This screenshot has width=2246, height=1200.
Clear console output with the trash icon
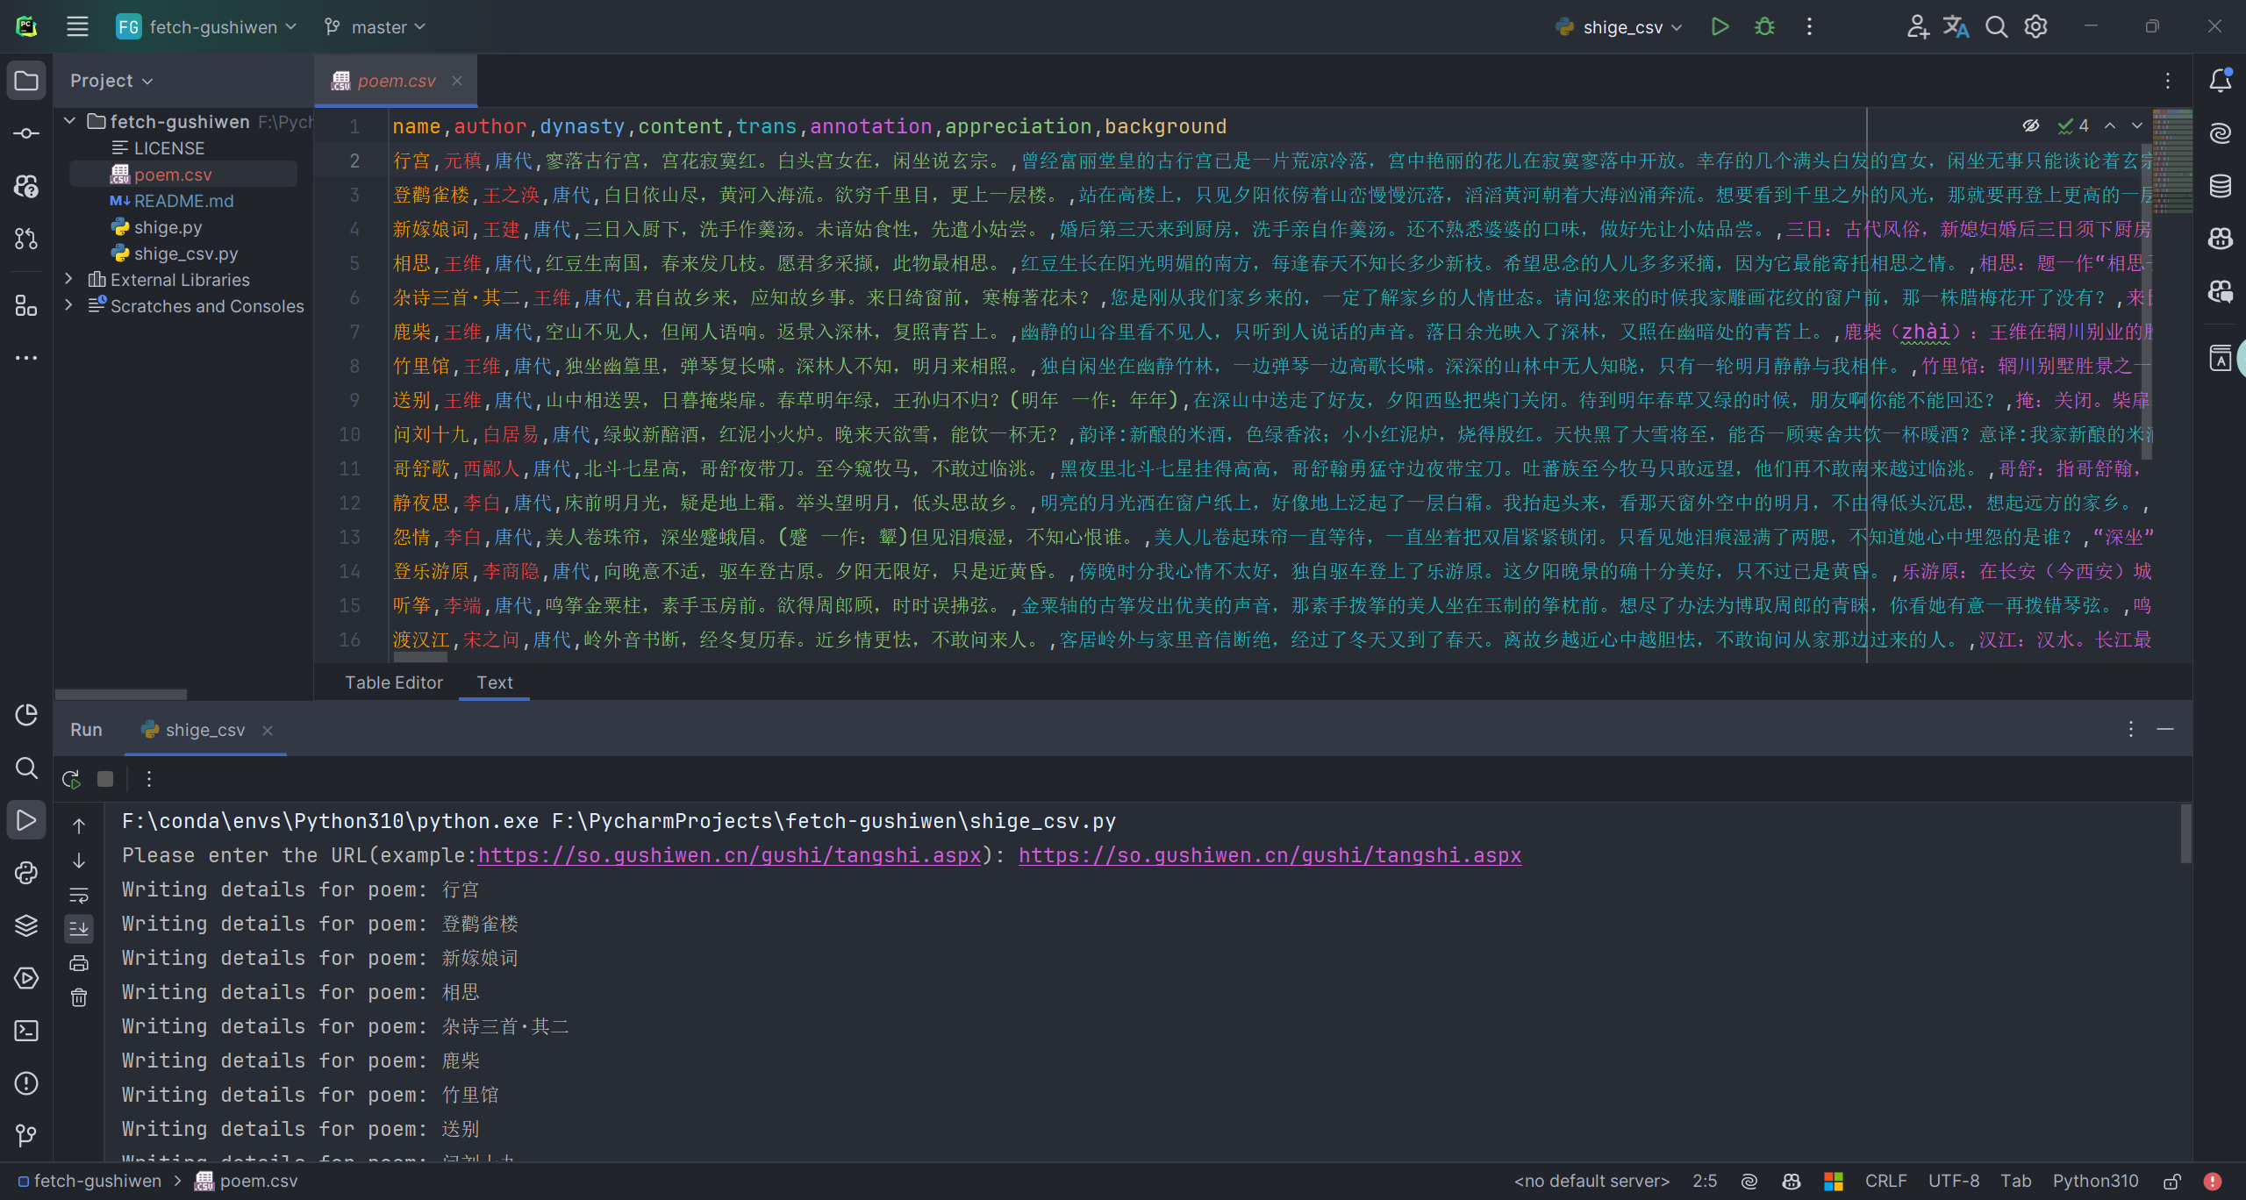[x=79, y=997]
